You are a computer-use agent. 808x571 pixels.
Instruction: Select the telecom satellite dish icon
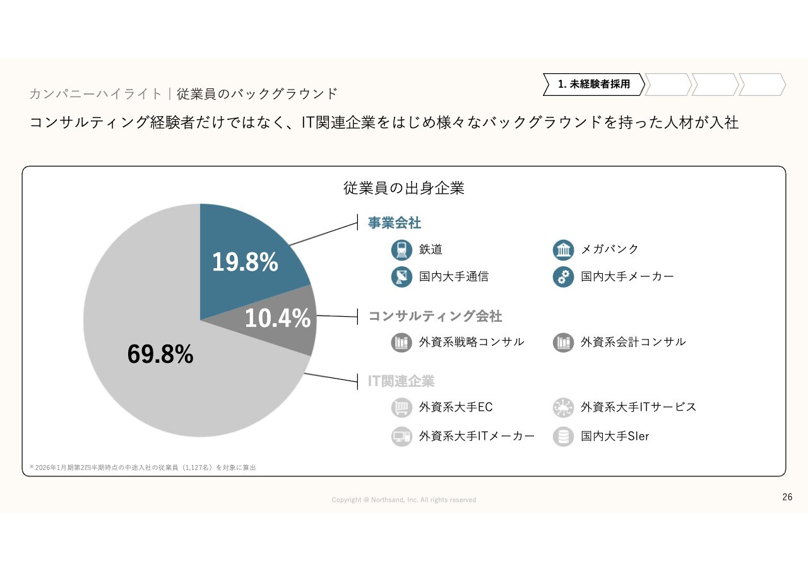(401, 276)
